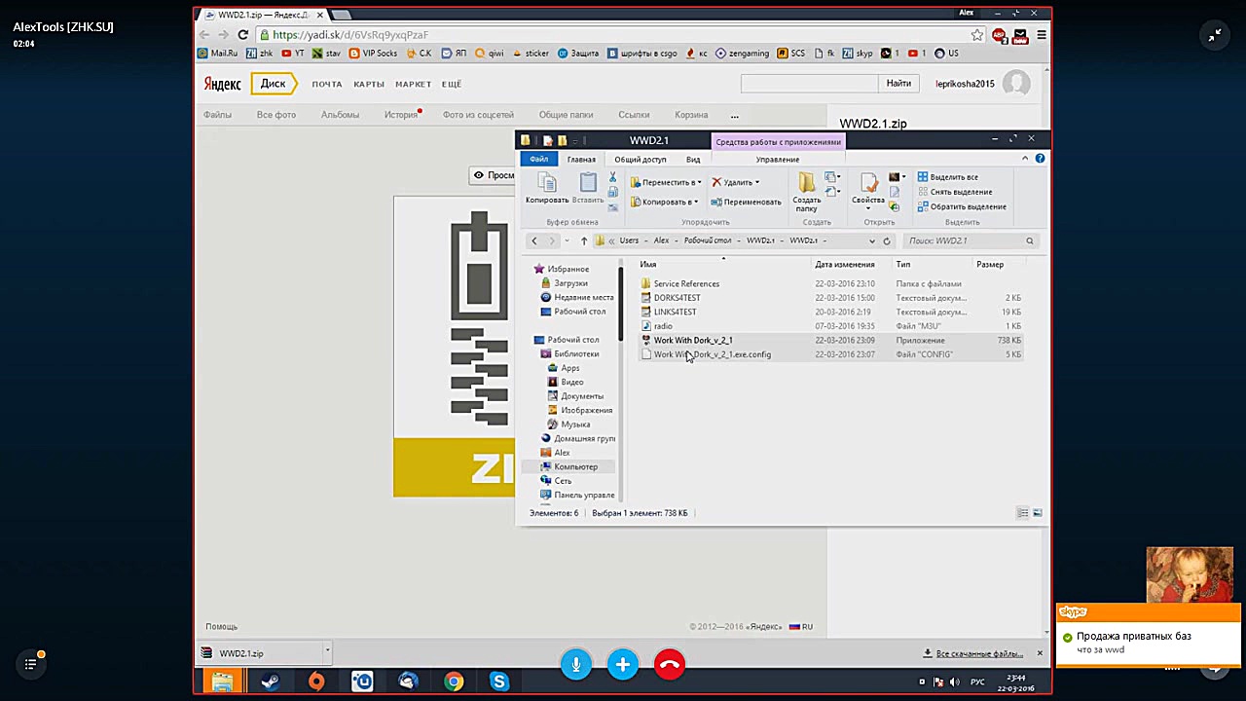Click the green add-participant button in Skype
Screen dimensions: 1246x701
622,665
